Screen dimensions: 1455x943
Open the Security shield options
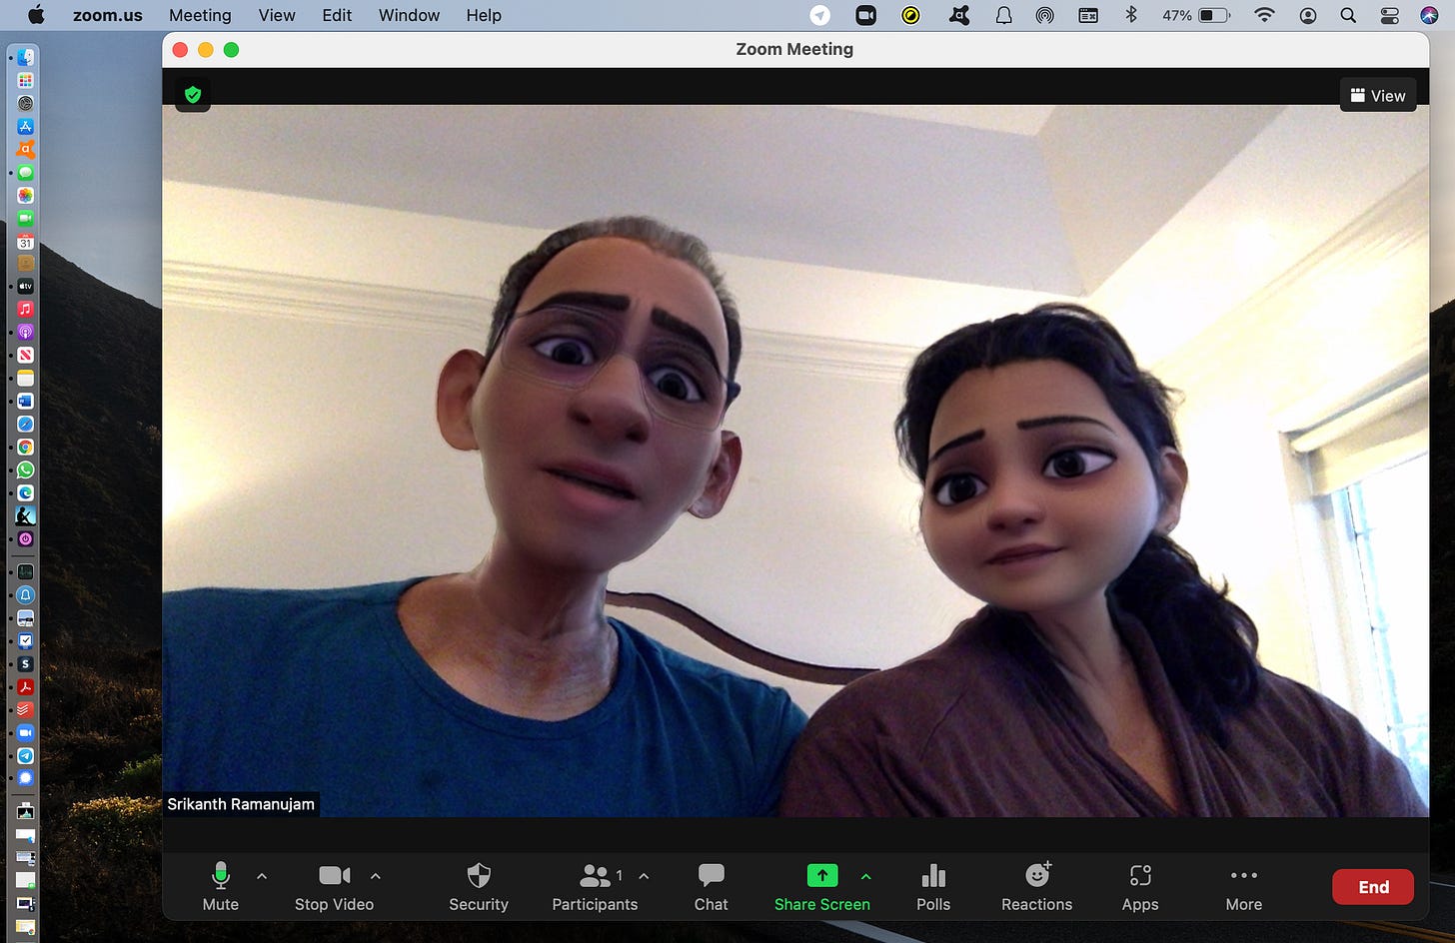479,886
